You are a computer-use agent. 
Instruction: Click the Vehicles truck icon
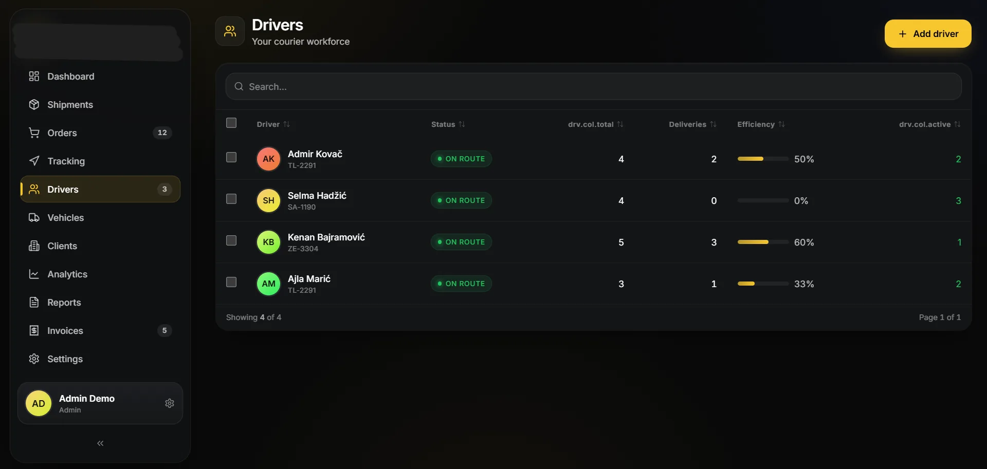tap(34, 218)
